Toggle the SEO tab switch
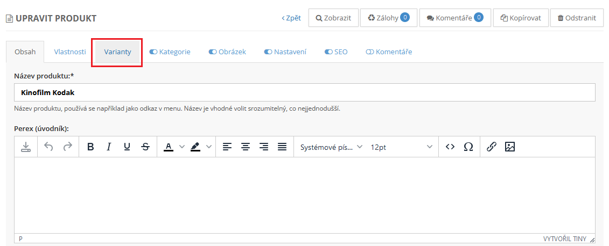Screen dimensions: 609x246 tap(328, 52)
